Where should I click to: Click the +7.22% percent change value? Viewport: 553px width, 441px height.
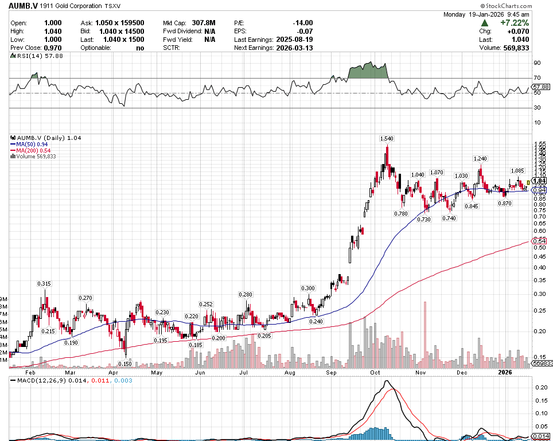pos(514,22)
